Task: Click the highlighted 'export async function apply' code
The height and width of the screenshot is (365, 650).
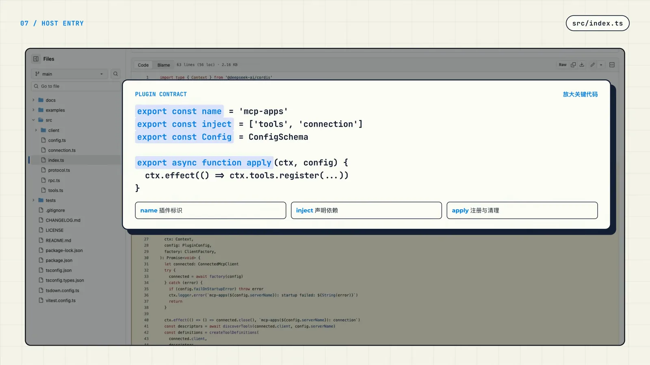Action: tap(204, 163)
